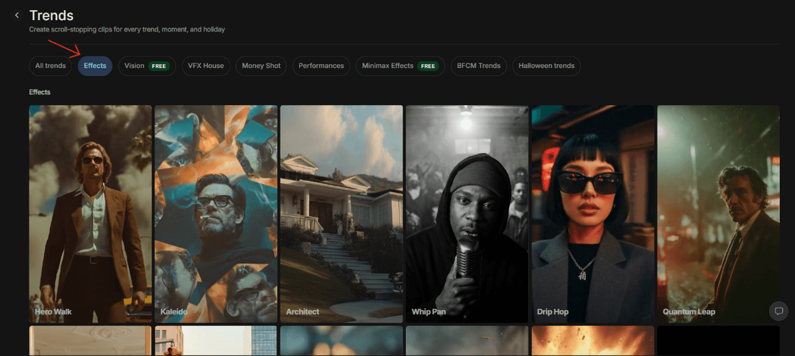Open the BFCM Trends tab
Viewport: 795px width, 356px height.
pos(479,66)
